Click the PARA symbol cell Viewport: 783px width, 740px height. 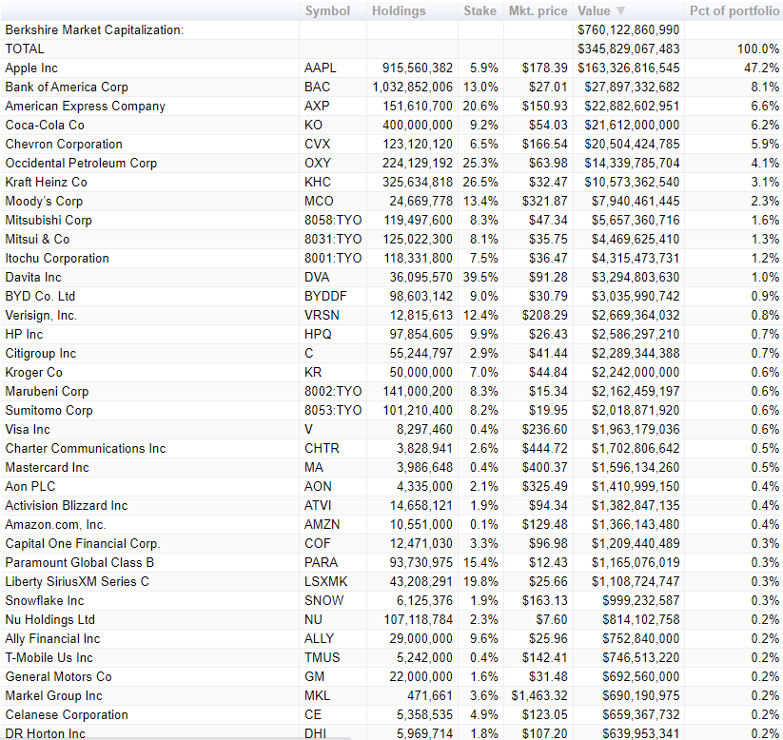[x=321, y=562]
